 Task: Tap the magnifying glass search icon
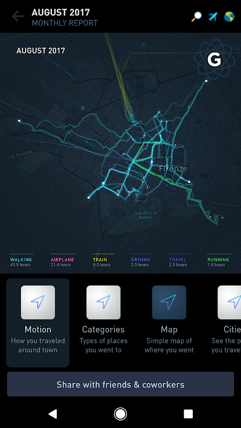tap(196, 17)
